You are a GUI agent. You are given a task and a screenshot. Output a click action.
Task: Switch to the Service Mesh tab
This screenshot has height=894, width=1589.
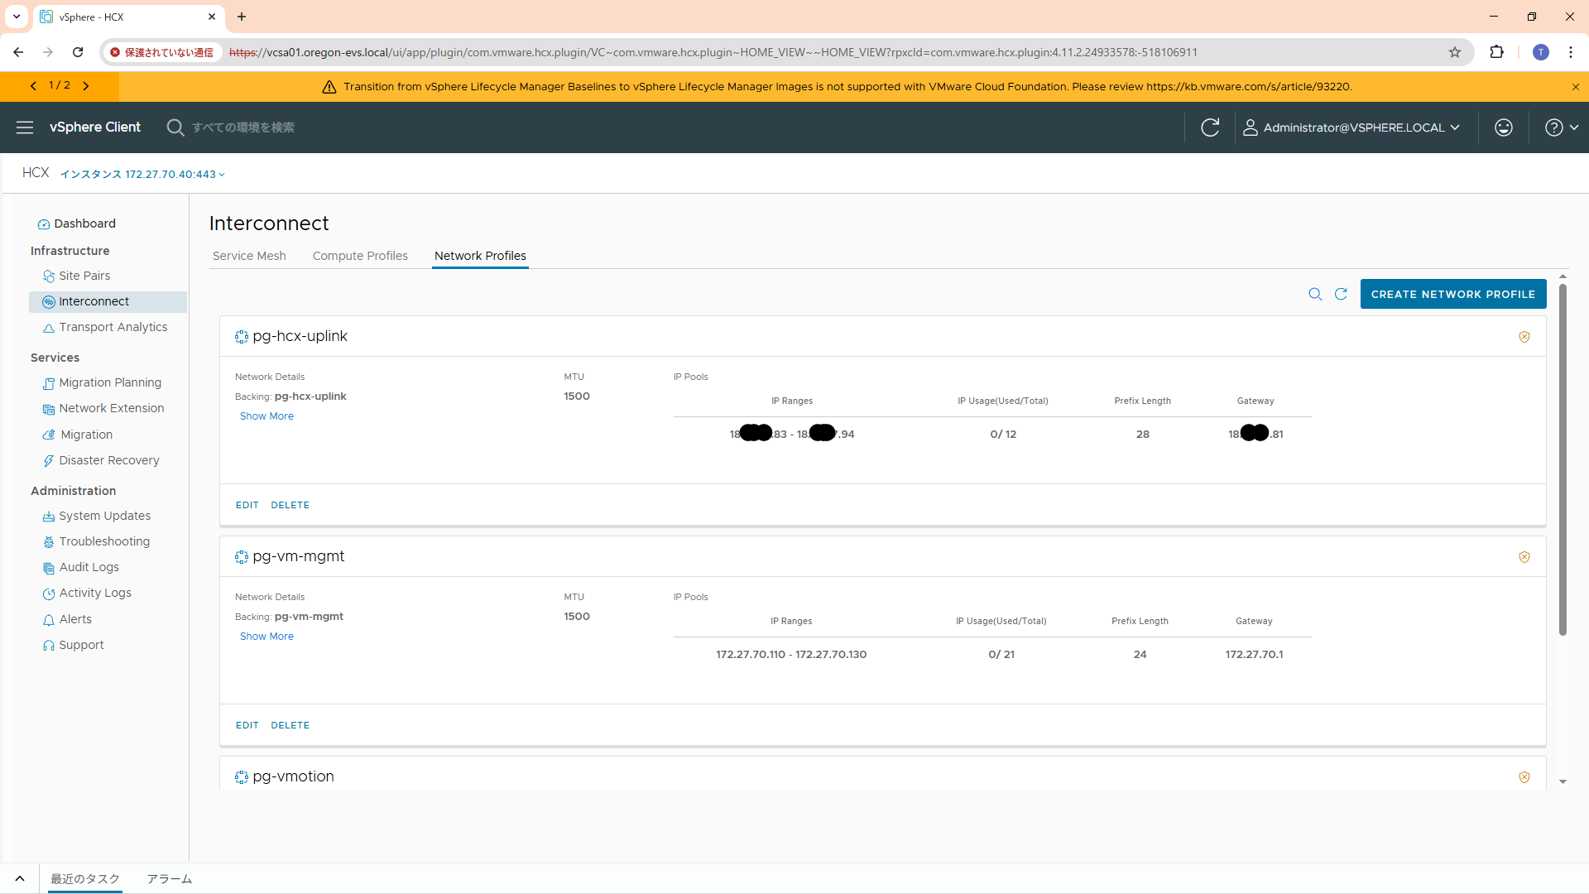pos(249,256)
